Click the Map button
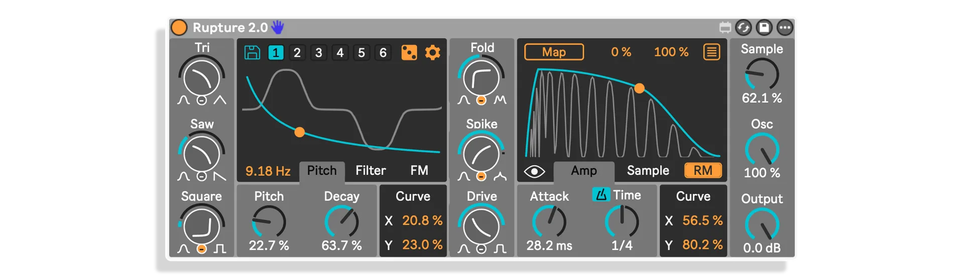This screenshot has height=276, width=964. [x=554, y=52]
